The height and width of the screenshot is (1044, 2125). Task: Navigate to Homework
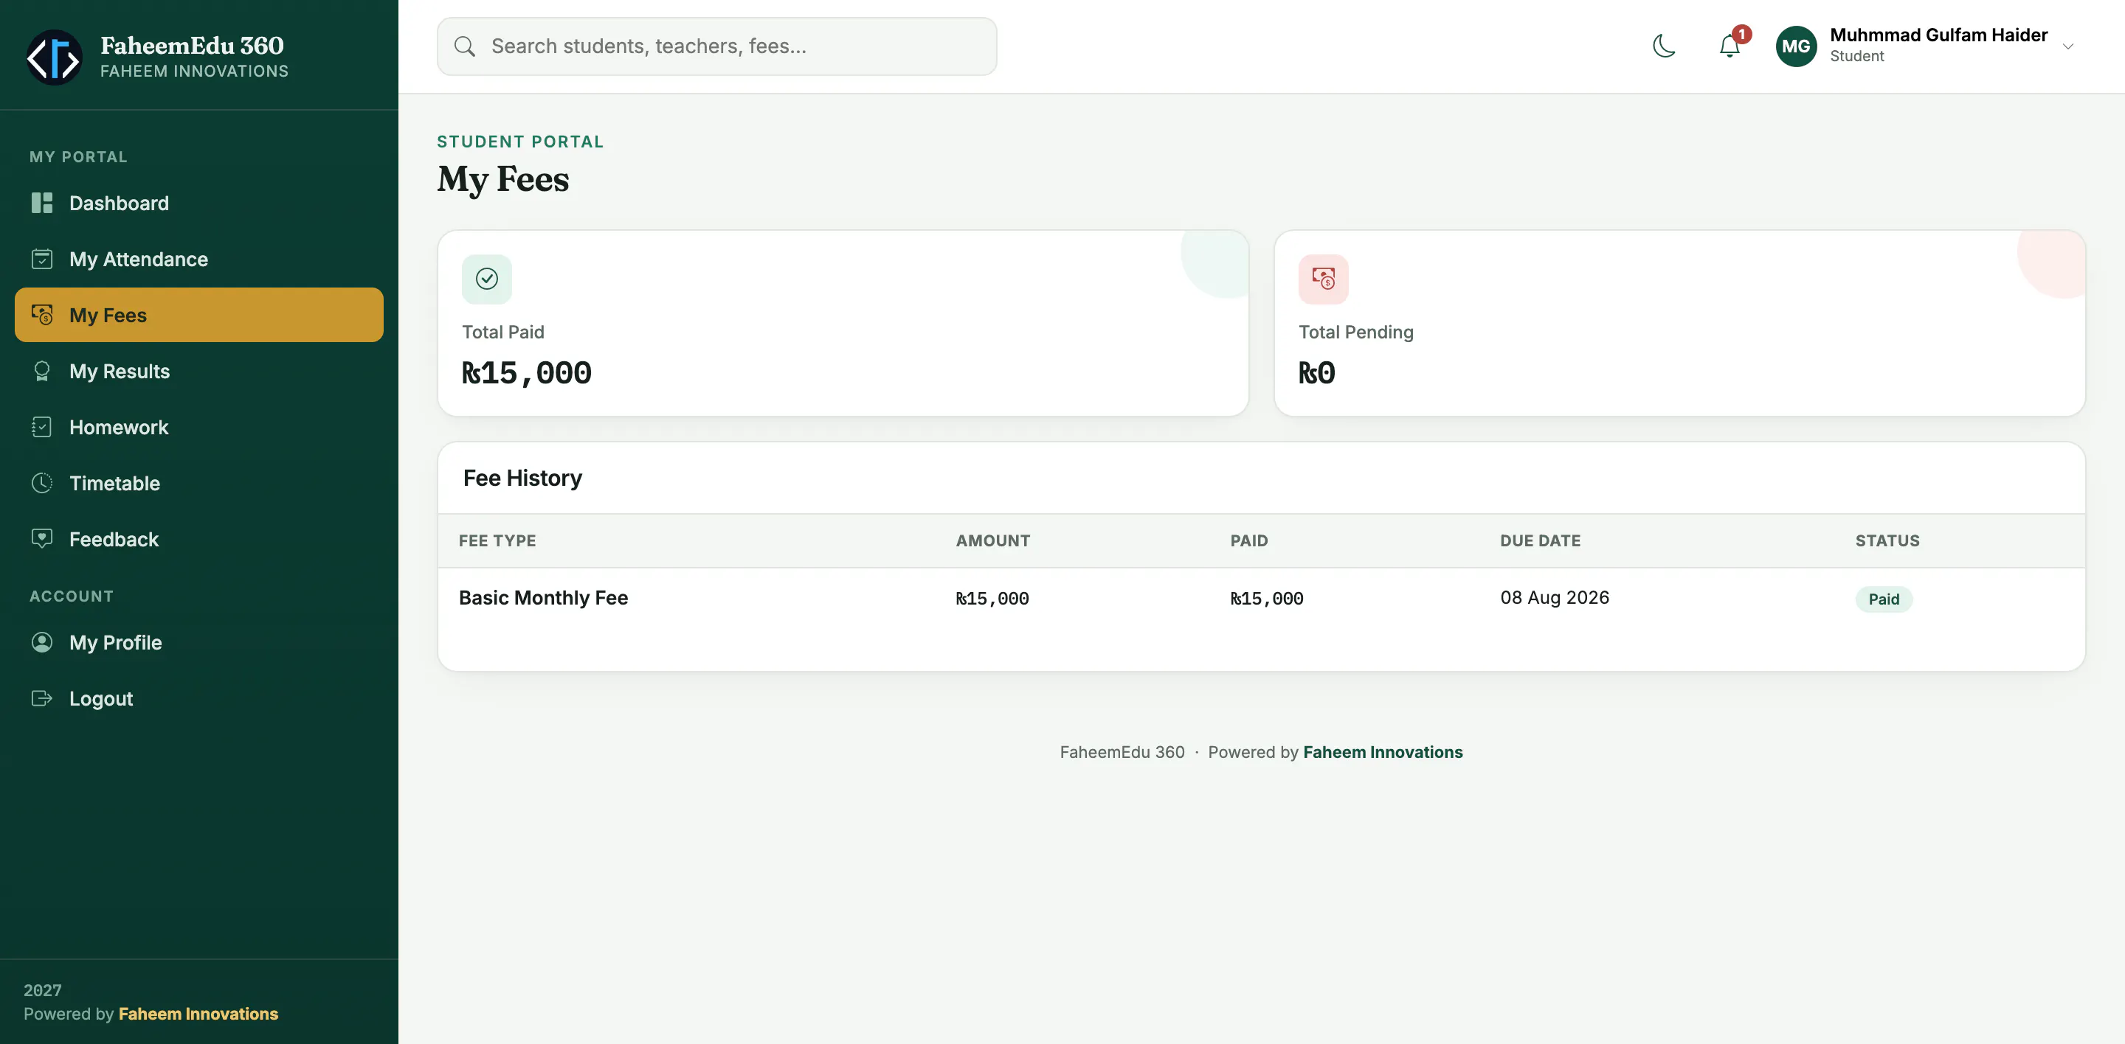(198, 427)
